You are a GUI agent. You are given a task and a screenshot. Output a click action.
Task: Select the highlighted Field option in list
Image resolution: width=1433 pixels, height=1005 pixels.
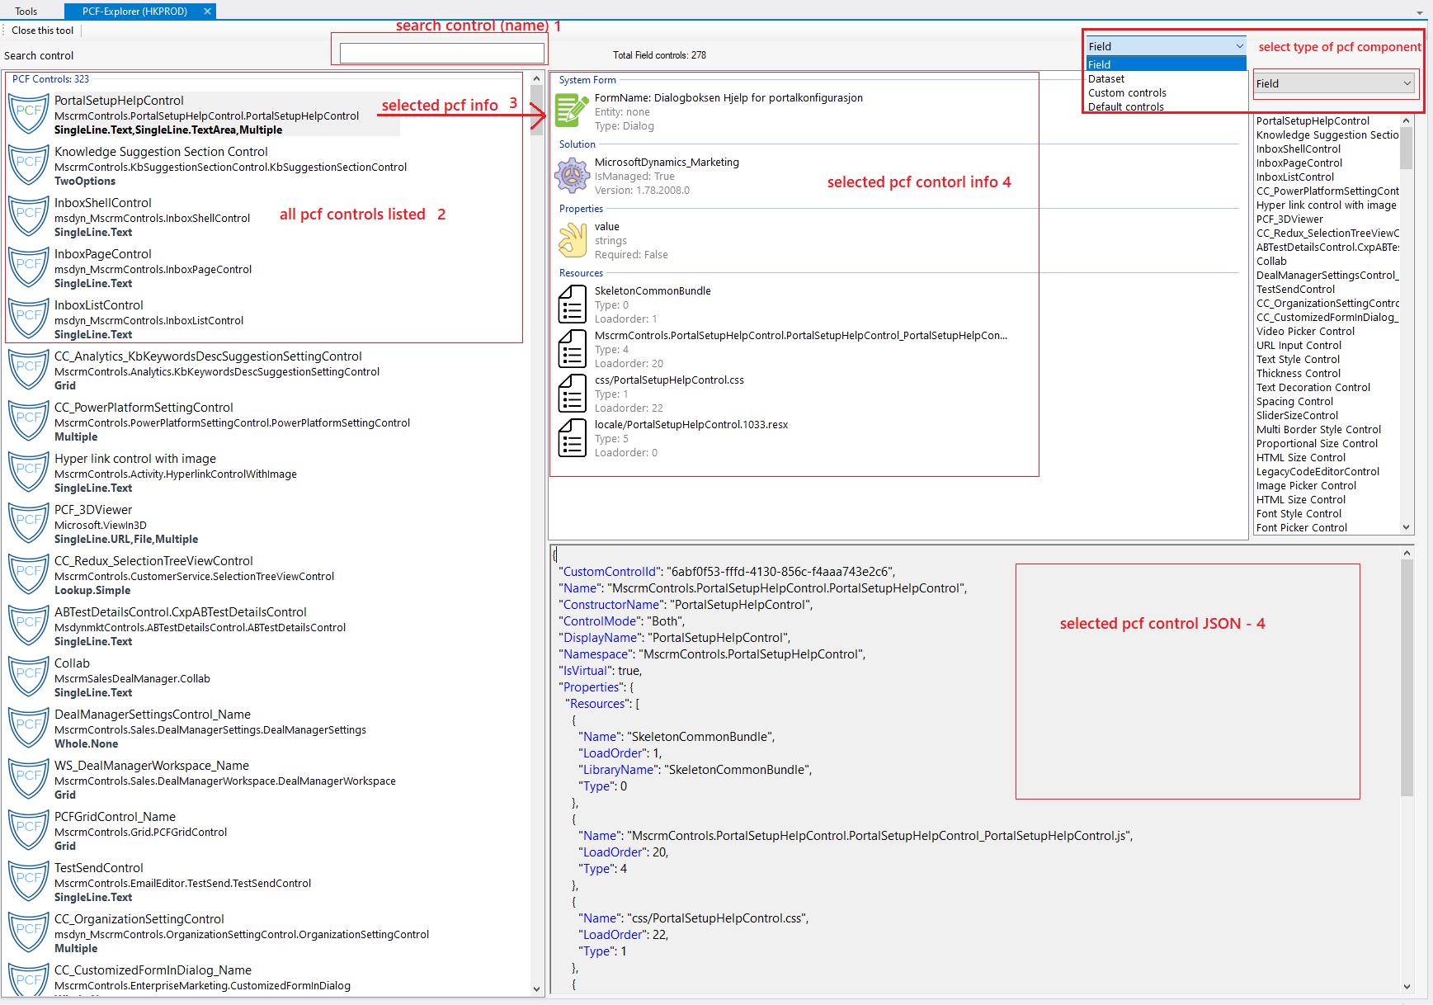pyautogui.click(x=1166, y=64)
